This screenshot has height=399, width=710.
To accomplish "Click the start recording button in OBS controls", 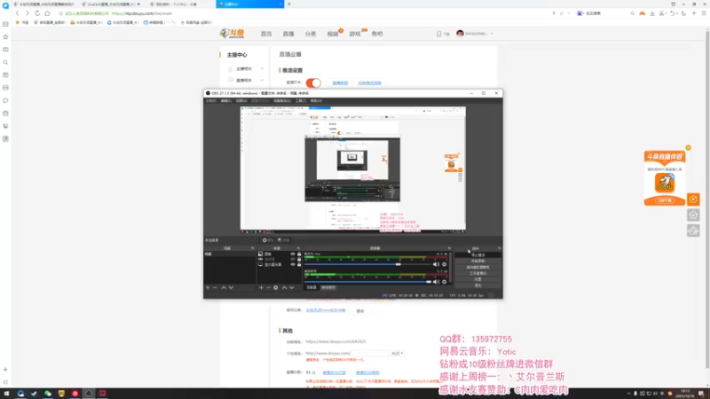I will 477,261.
